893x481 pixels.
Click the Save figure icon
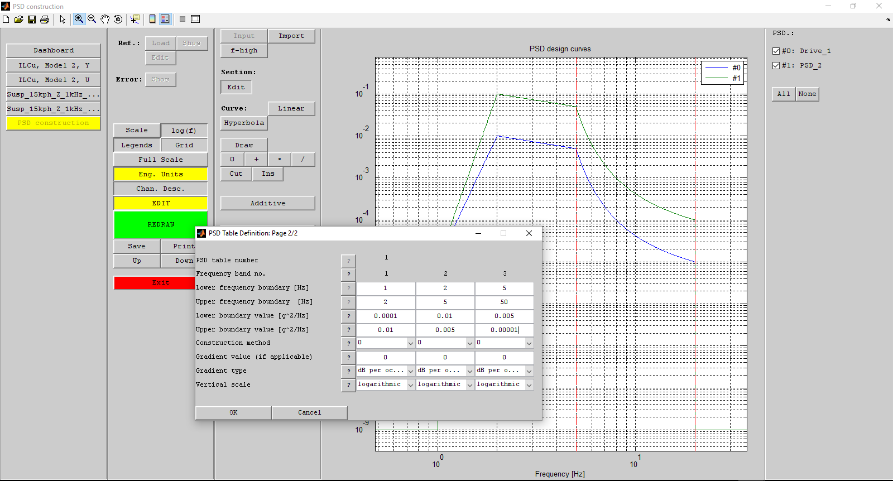click(32, 20)
